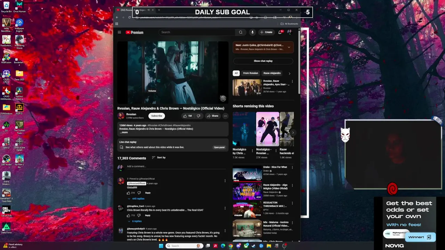
Task: Subscribe to the Rvssian channel
Action: point(156,116)
